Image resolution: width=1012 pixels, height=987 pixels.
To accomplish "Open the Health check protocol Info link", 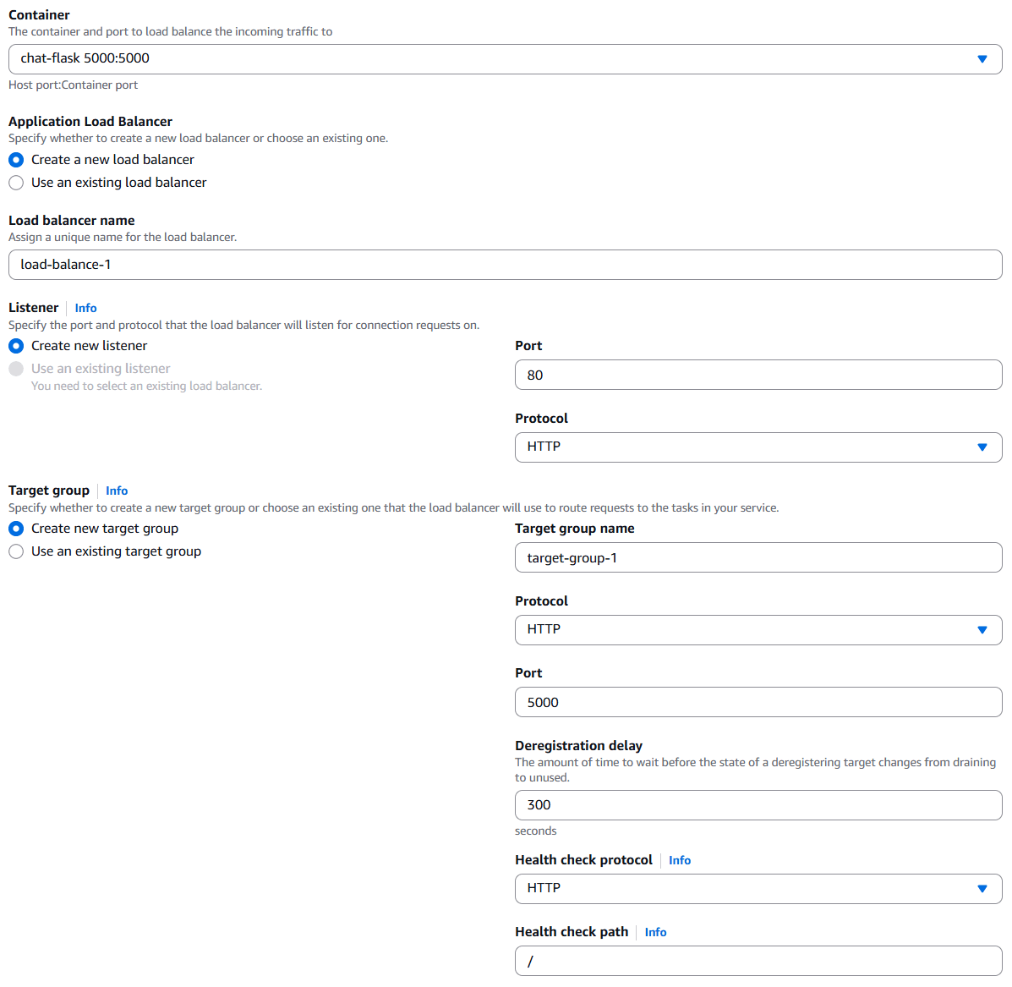I will click(680, 861).
